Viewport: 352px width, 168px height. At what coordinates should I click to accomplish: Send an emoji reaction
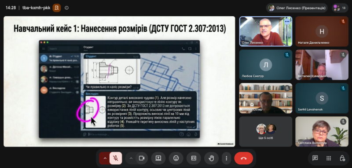[x=176, y=158]
